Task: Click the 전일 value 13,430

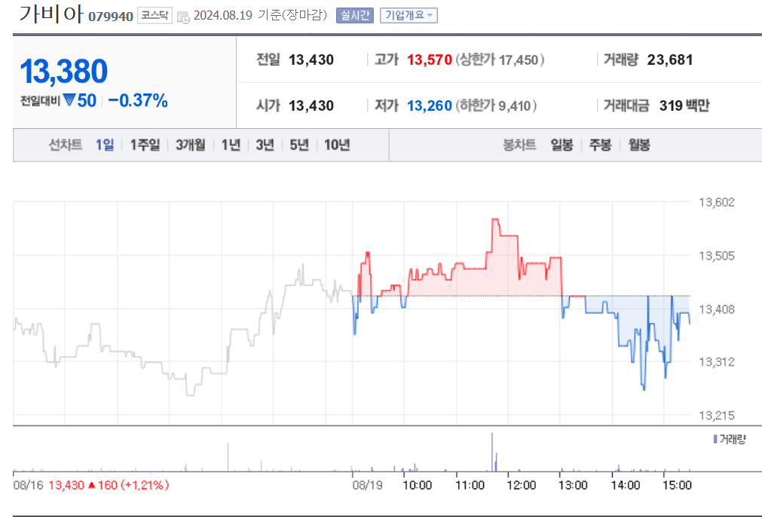Action: coord(311,60)
